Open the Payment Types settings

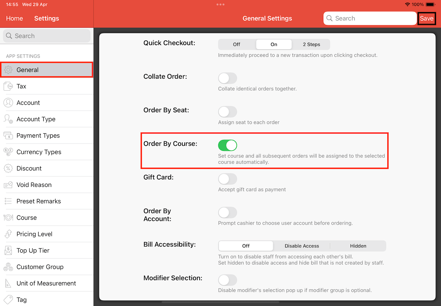pyautogui.click(x=47, y=135)
